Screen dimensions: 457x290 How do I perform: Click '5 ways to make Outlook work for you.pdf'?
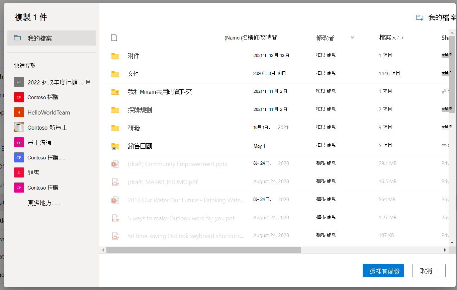(181, 218)
